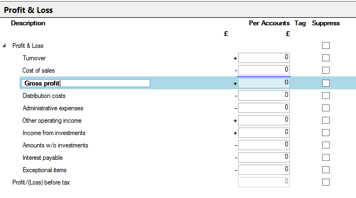The height and width of the screenshot is (198, 356).
Task: Select the Interest payable row label
Action: point(43,158)
